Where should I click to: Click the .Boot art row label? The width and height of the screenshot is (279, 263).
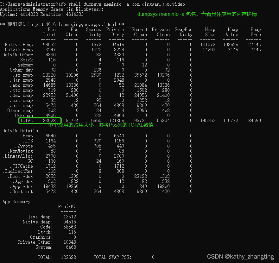tap(21, 192)
